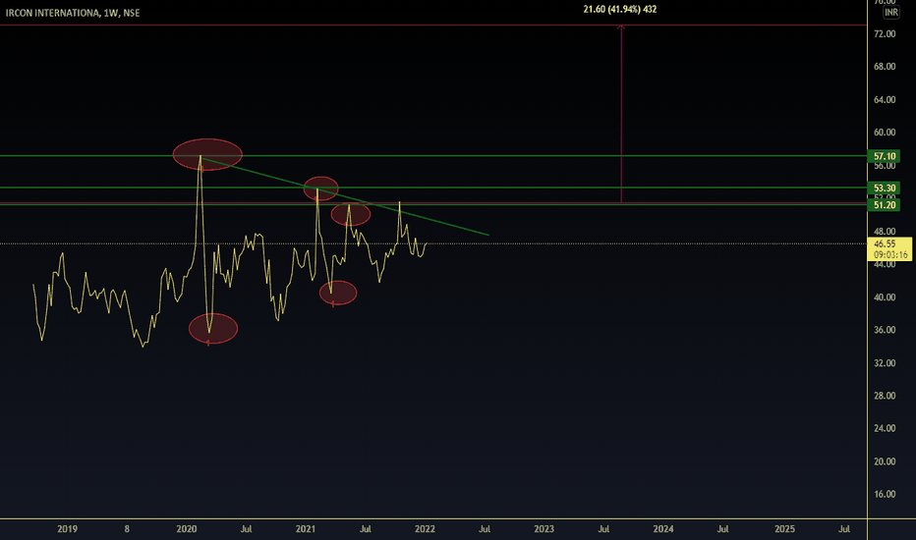Click the INR currency label

point(890,12)
